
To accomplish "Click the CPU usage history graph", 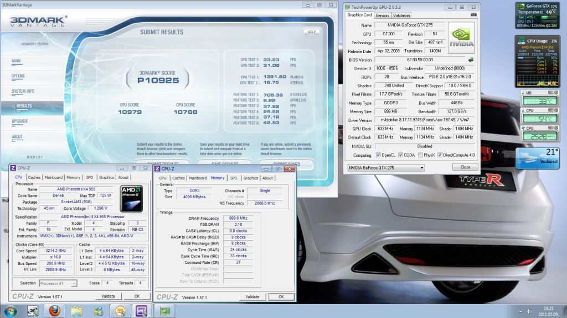I will 537,80.
